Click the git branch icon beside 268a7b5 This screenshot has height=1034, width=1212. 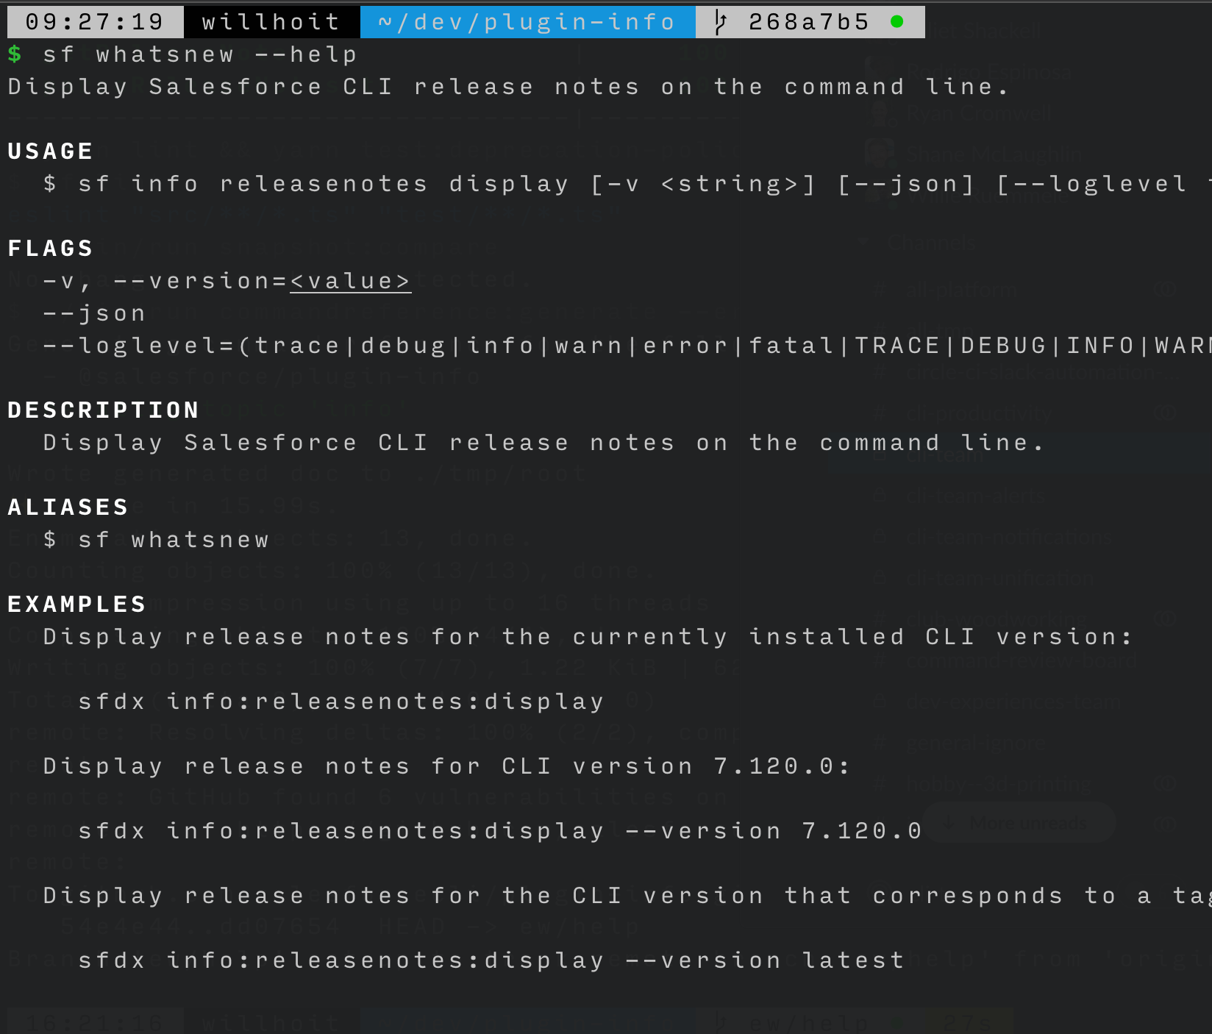pos(721,22)
